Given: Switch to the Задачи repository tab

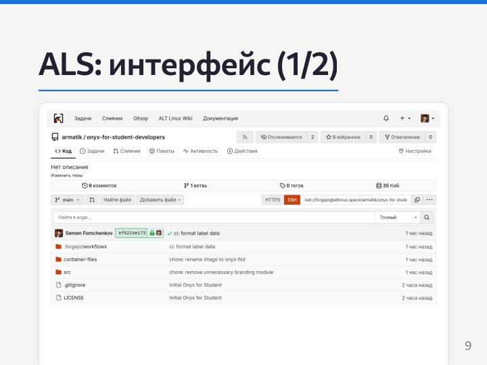Looking at the screenshot, I should tap(92, 151).
